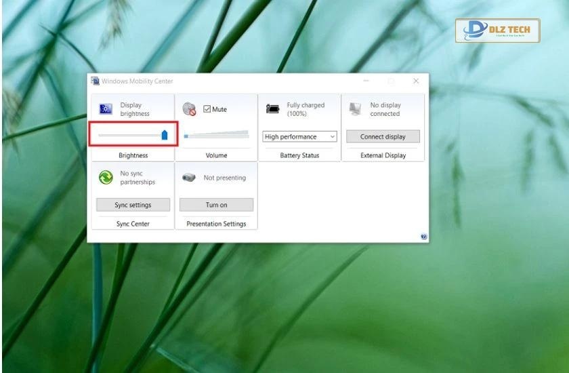Open the High performance power plan dropdown
Screen dimensions: 569x373
[299, 136]
